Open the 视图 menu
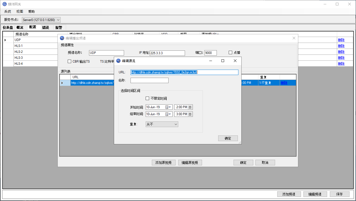The image size is (356, 201). pos(19,11)
